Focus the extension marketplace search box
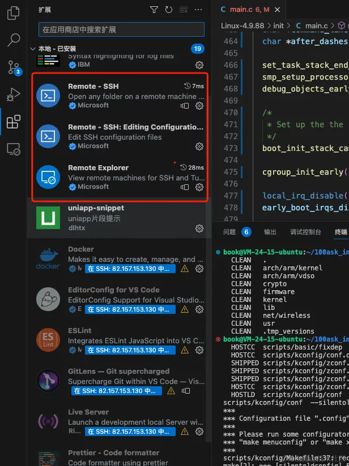Viewport: 349px width, 466px height. click(x=121, y=29)
